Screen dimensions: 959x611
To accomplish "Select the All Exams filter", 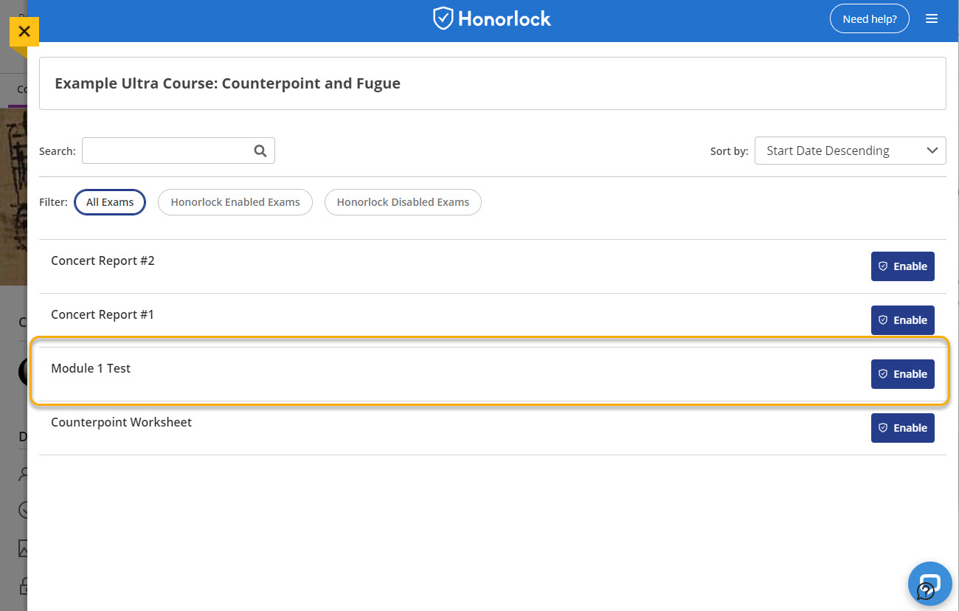I will coord(110,202).
